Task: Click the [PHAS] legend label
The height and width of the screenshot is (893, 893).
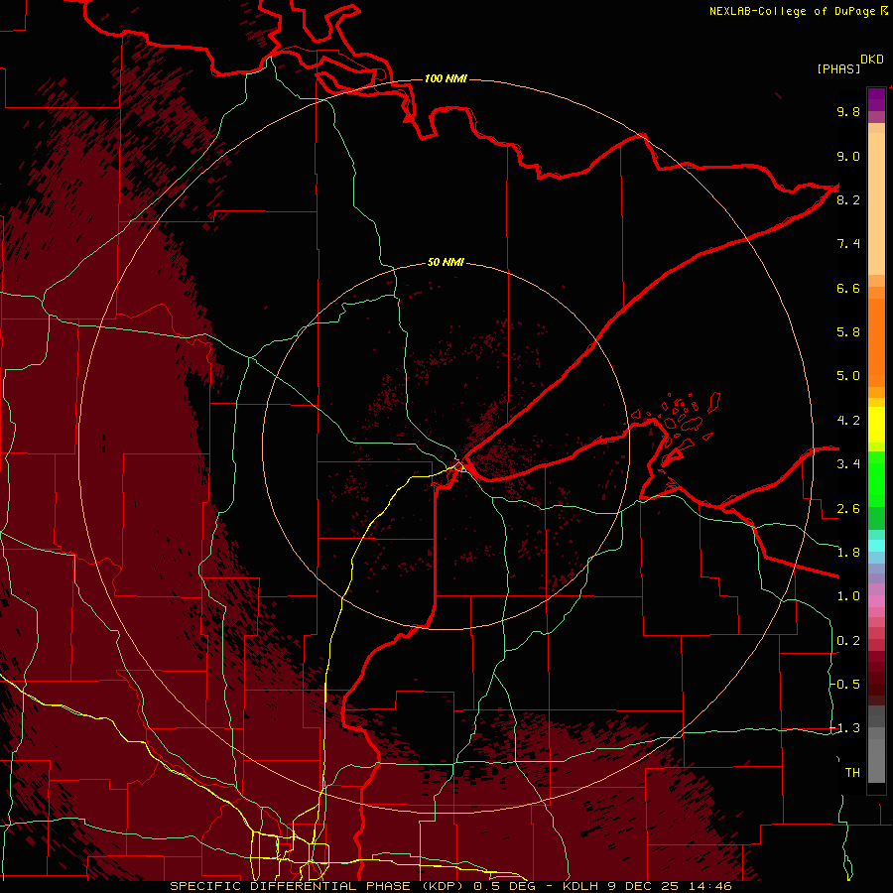Action: pyautogui.click(x=838, y=68)
